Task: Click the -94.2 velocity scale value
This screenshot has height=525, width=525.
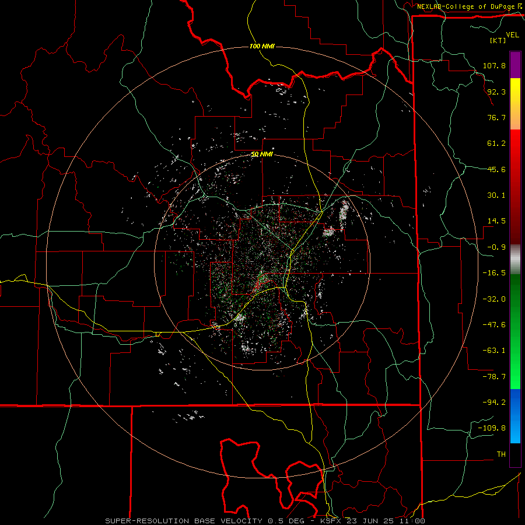Action: point(494,402)
